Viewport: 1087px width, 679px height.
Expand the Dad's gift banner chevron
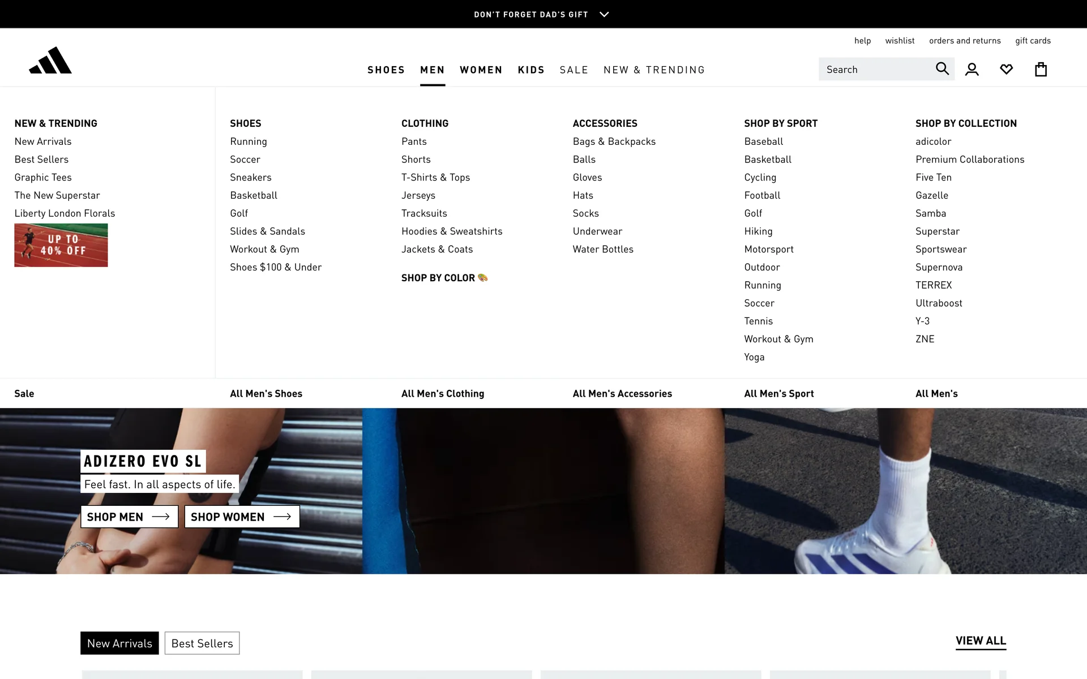coord(604,14)
